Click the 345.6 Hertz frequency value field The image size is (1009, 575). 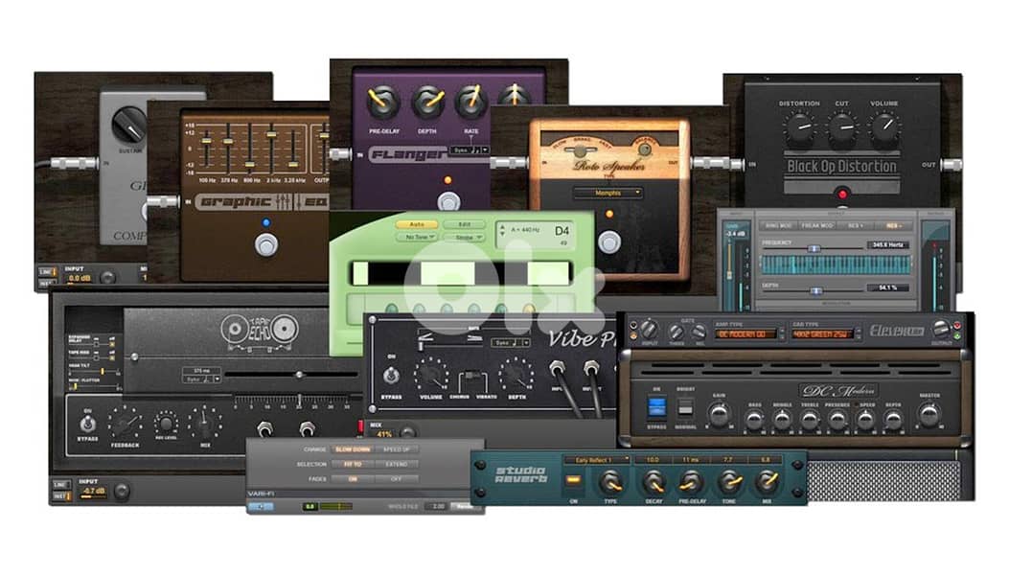[x=888, y=244]
